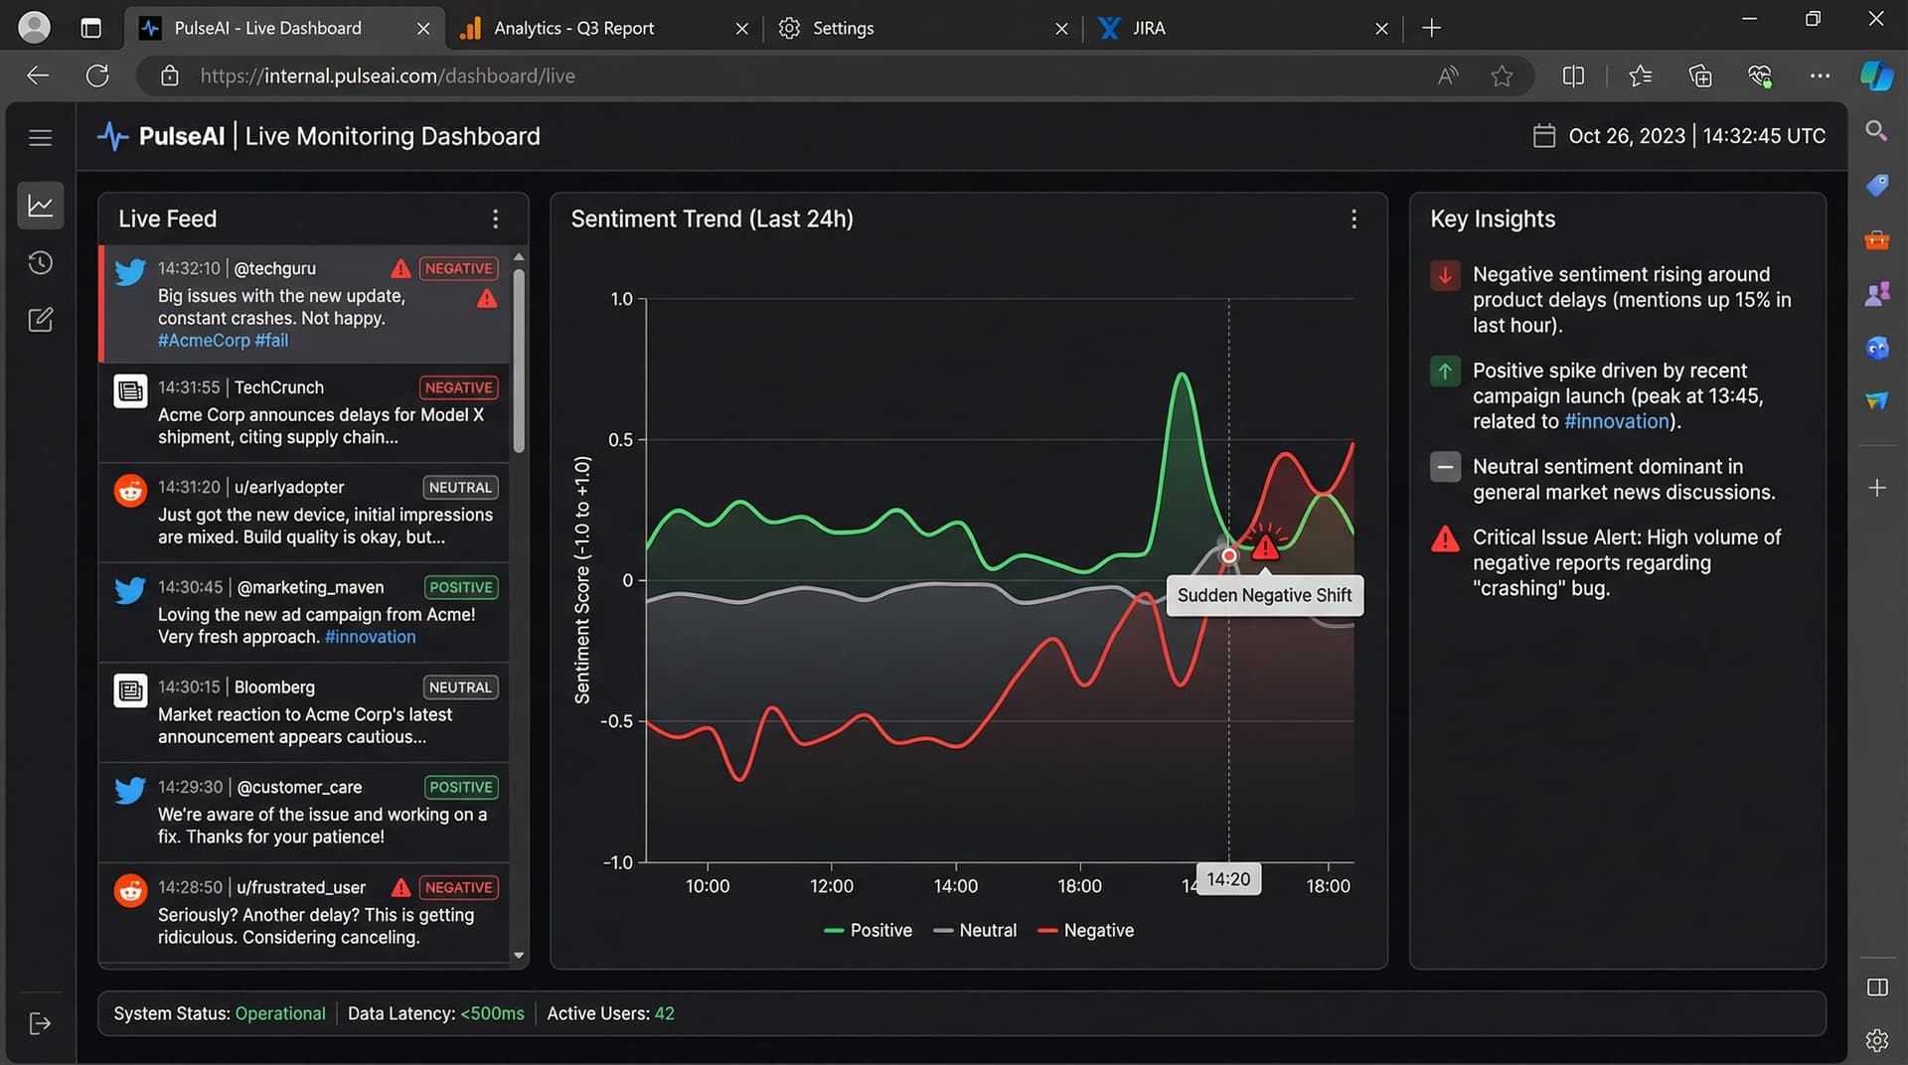Click the '<500ms' data latency value

tap(492, 1014)
